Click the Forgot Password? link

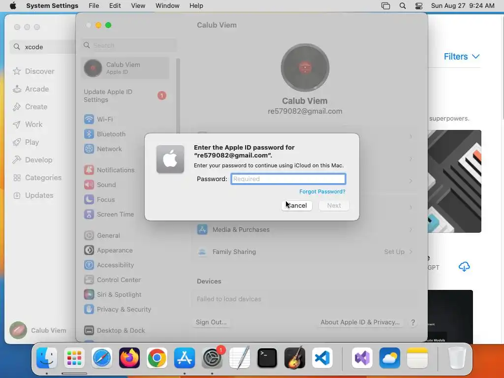click(x=322, y=191)
